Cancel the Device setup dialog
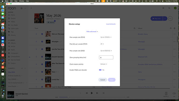 tap(103, 80)
